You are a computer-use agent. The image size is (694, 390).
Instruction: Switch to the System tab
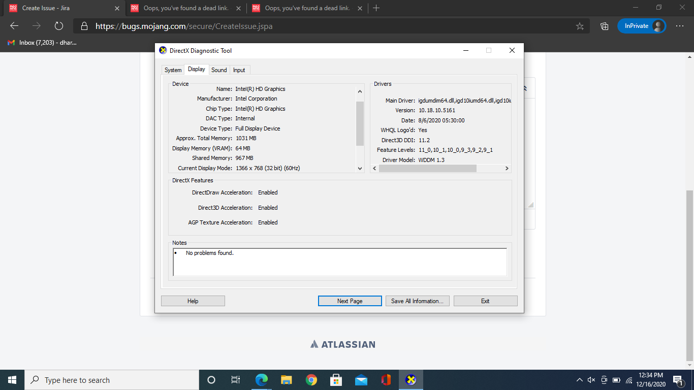[173, 70]
